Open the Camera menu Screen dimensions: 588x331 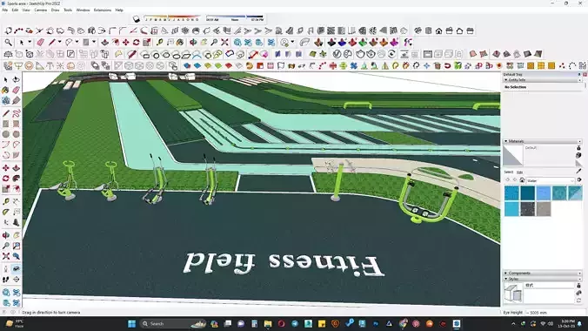pyautogui.click(x=41, y=10)
